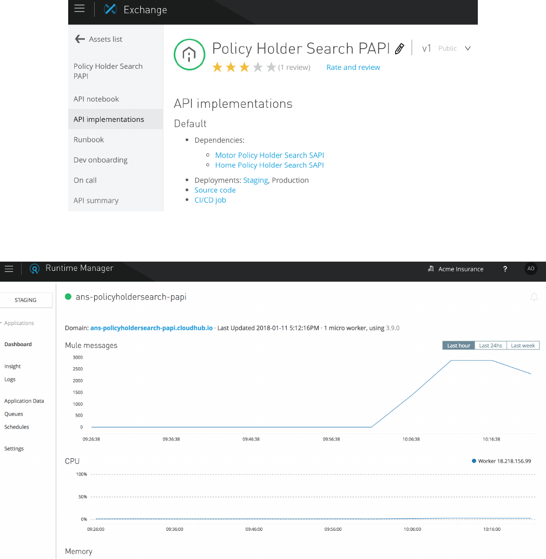Click the Runtime Manager logo icon
This screenshot has height=559, width=546.
pyautogui.click(x=35, y=269)
